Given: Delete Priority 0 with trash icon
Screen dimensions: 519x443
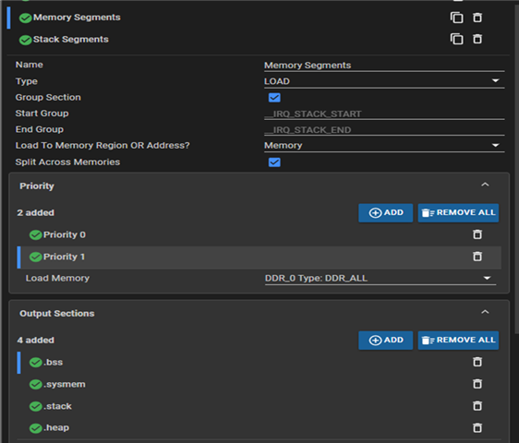Looking at the screenshot, I should pos(477,234).
